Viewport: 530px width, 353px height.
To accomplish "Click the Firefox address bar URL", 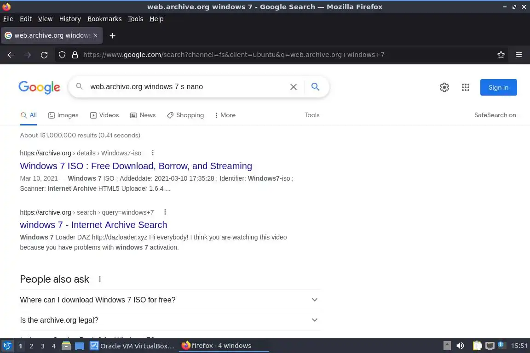I will 234,55.
